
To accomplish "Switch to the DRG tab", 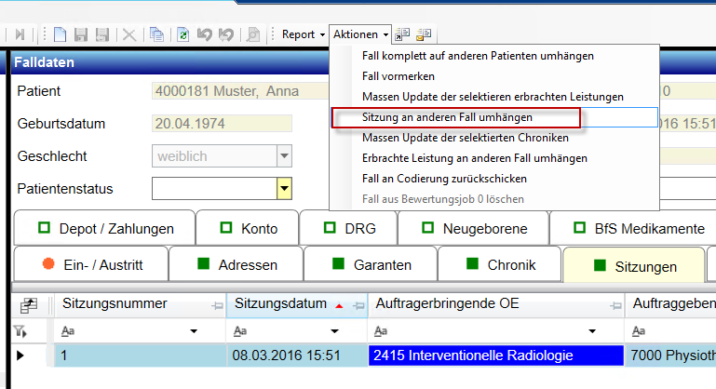I will coord(349,228).
